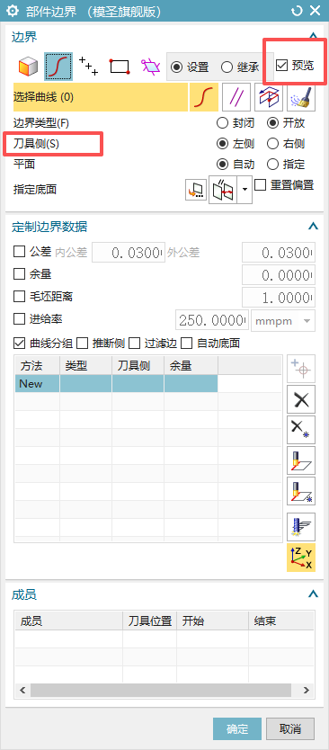Click the 结束 column header

point(281,621)
